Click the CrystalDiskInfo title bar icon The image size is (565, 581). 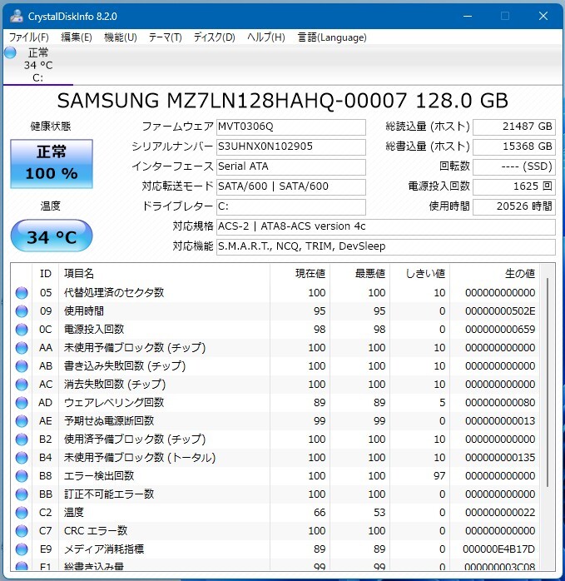click(17, 17)
